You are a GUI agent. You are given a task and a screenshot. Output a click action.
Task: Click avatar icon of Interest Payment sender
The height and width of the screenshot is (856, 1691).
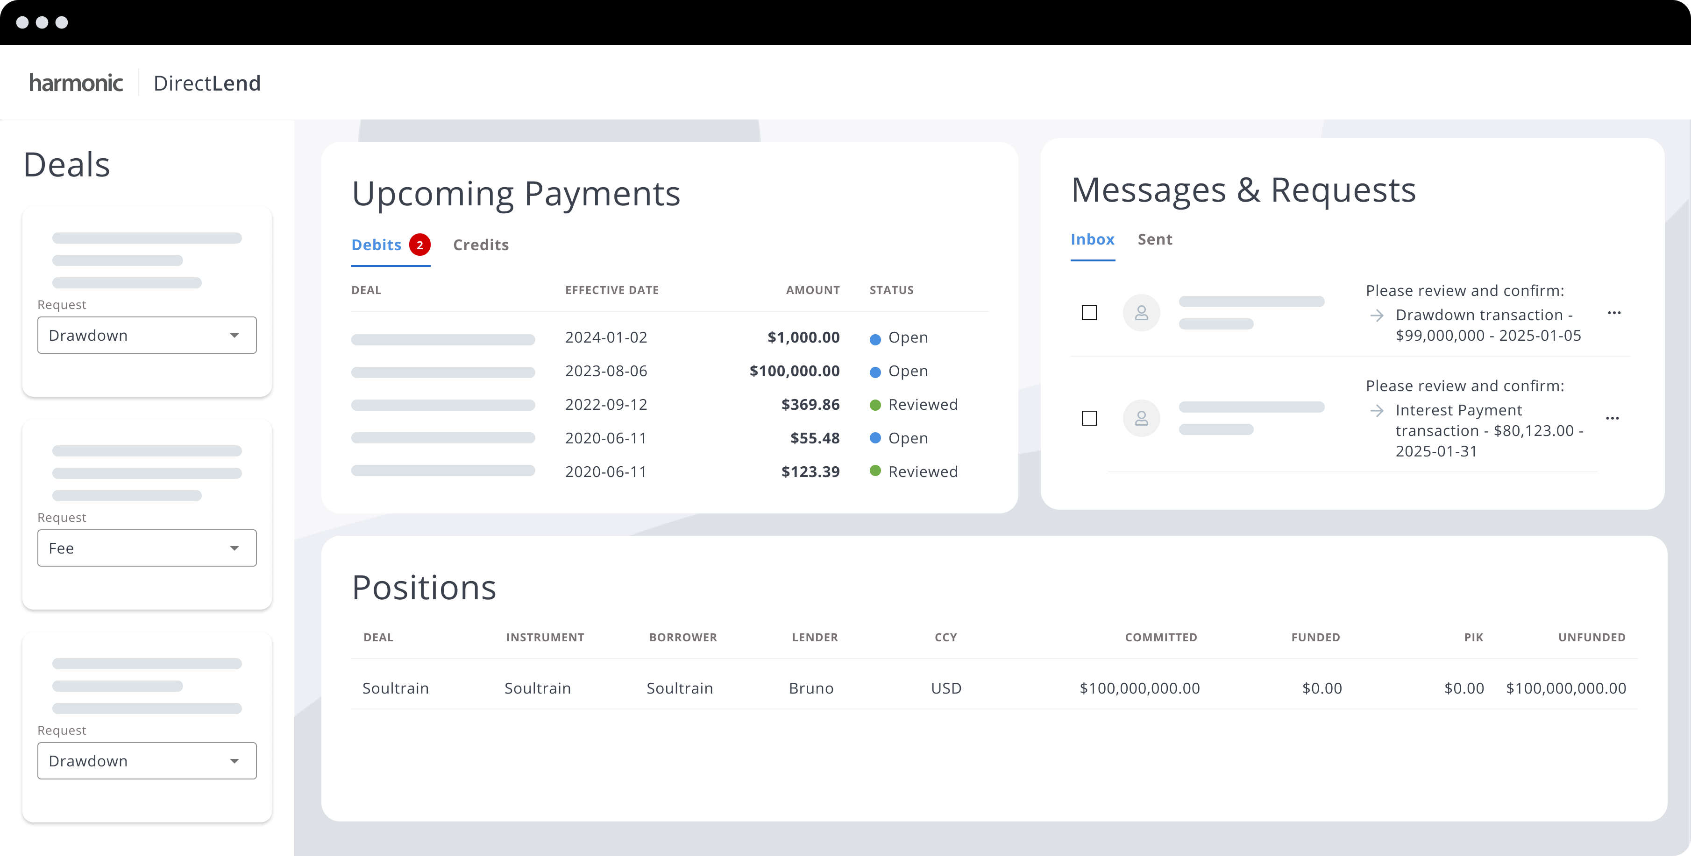(x=1141, y=419)
